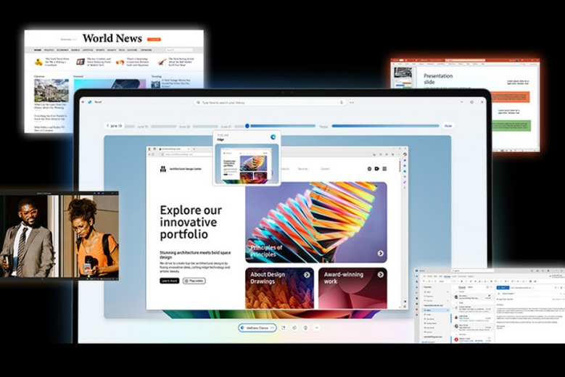Click the woman in orange video tile

tap(90, 236)
